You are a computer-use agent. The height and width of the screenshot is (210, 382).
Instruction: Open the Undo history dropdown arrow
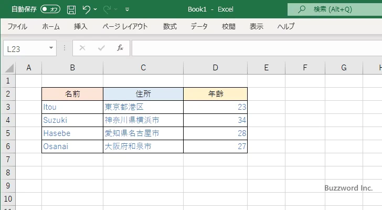95,9
